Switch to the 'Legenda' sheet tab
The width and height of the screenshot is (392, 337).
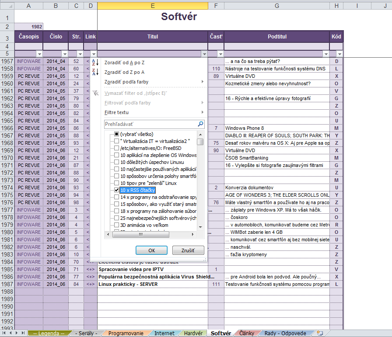pos(49,333)
